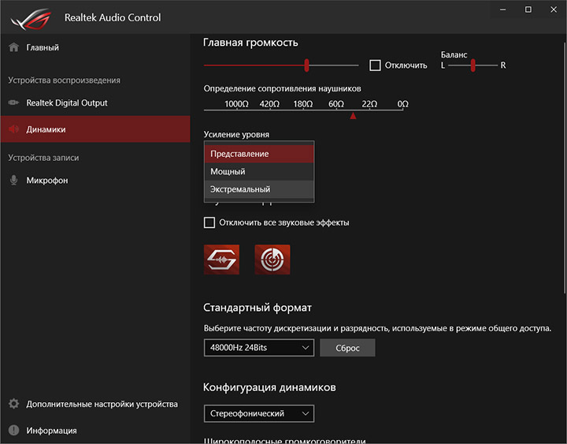567x444 pixels.
Task: Open the Sonic Radar target icon
Action: click(272, 259)
